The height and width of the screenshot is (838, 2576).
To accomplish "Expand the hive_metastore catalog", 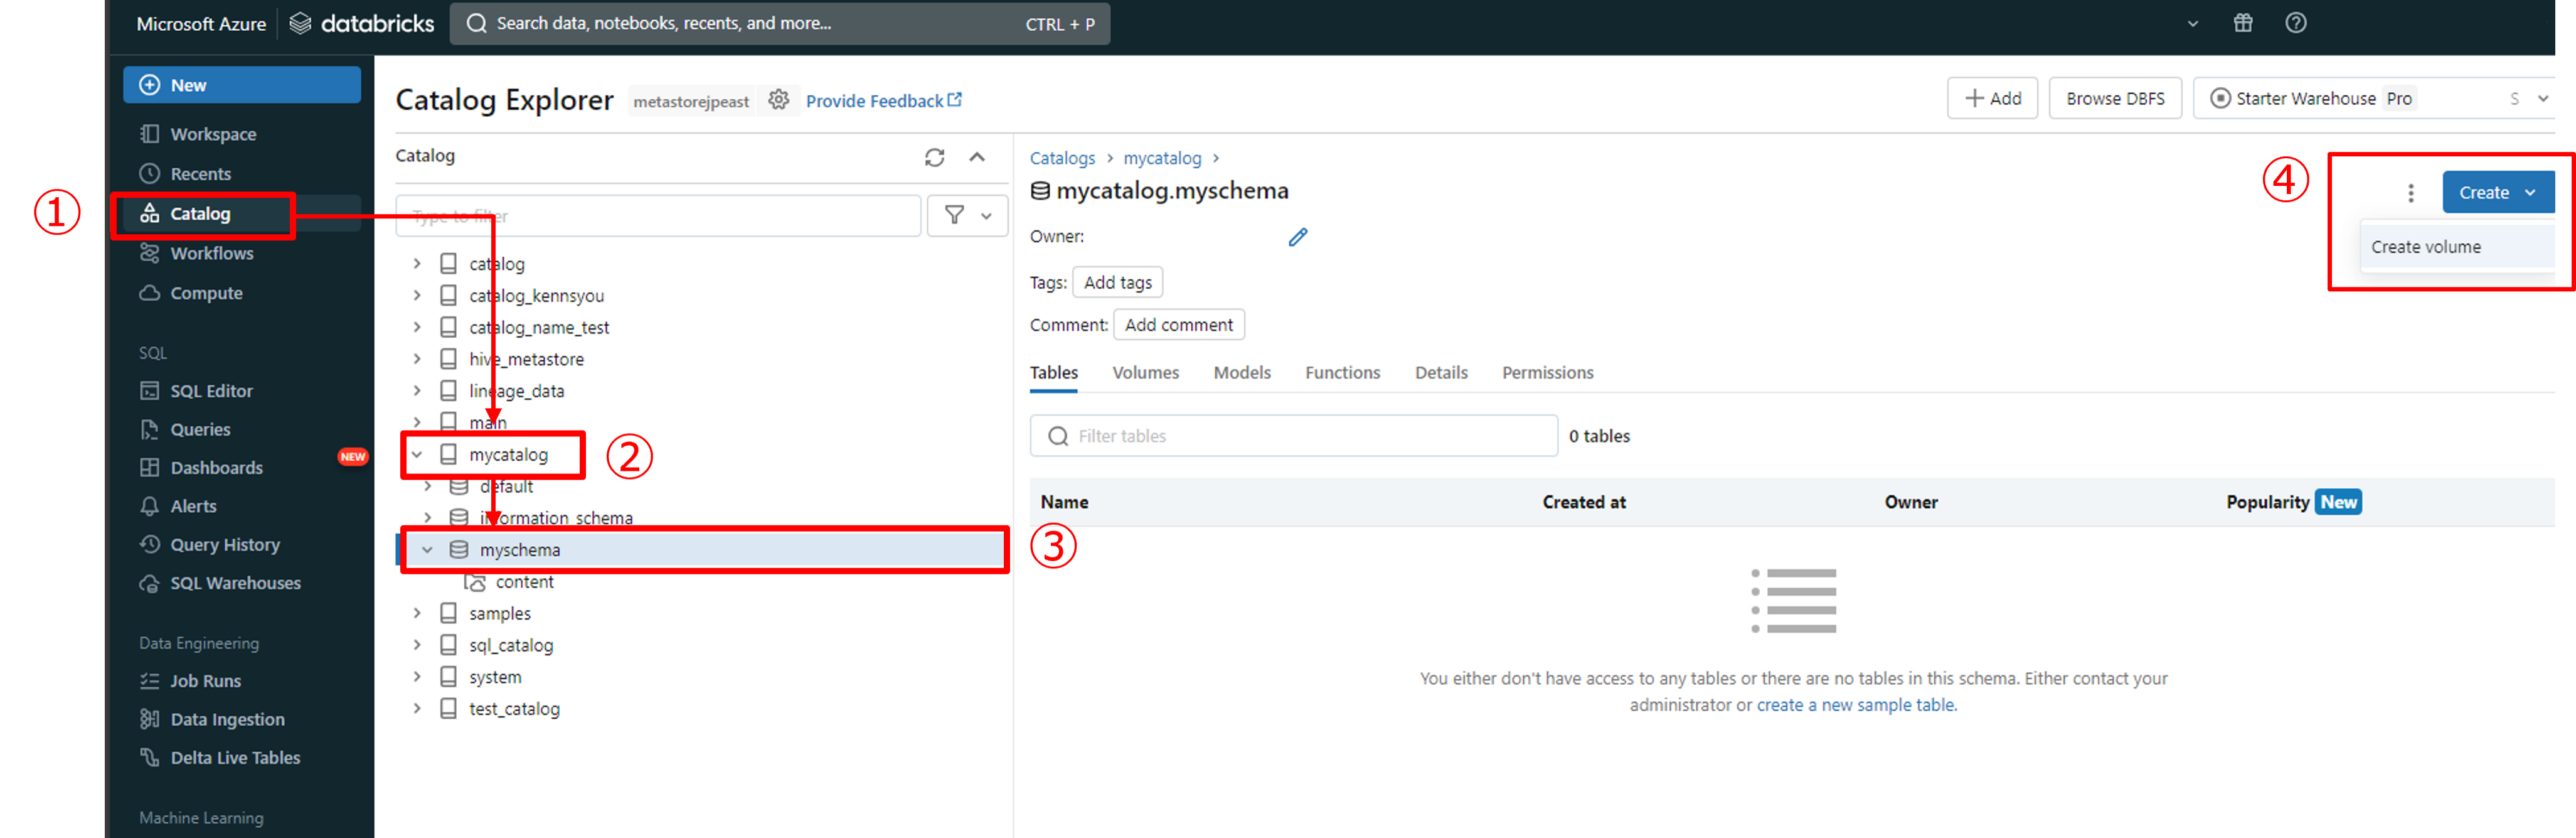I will click(417, 359).
